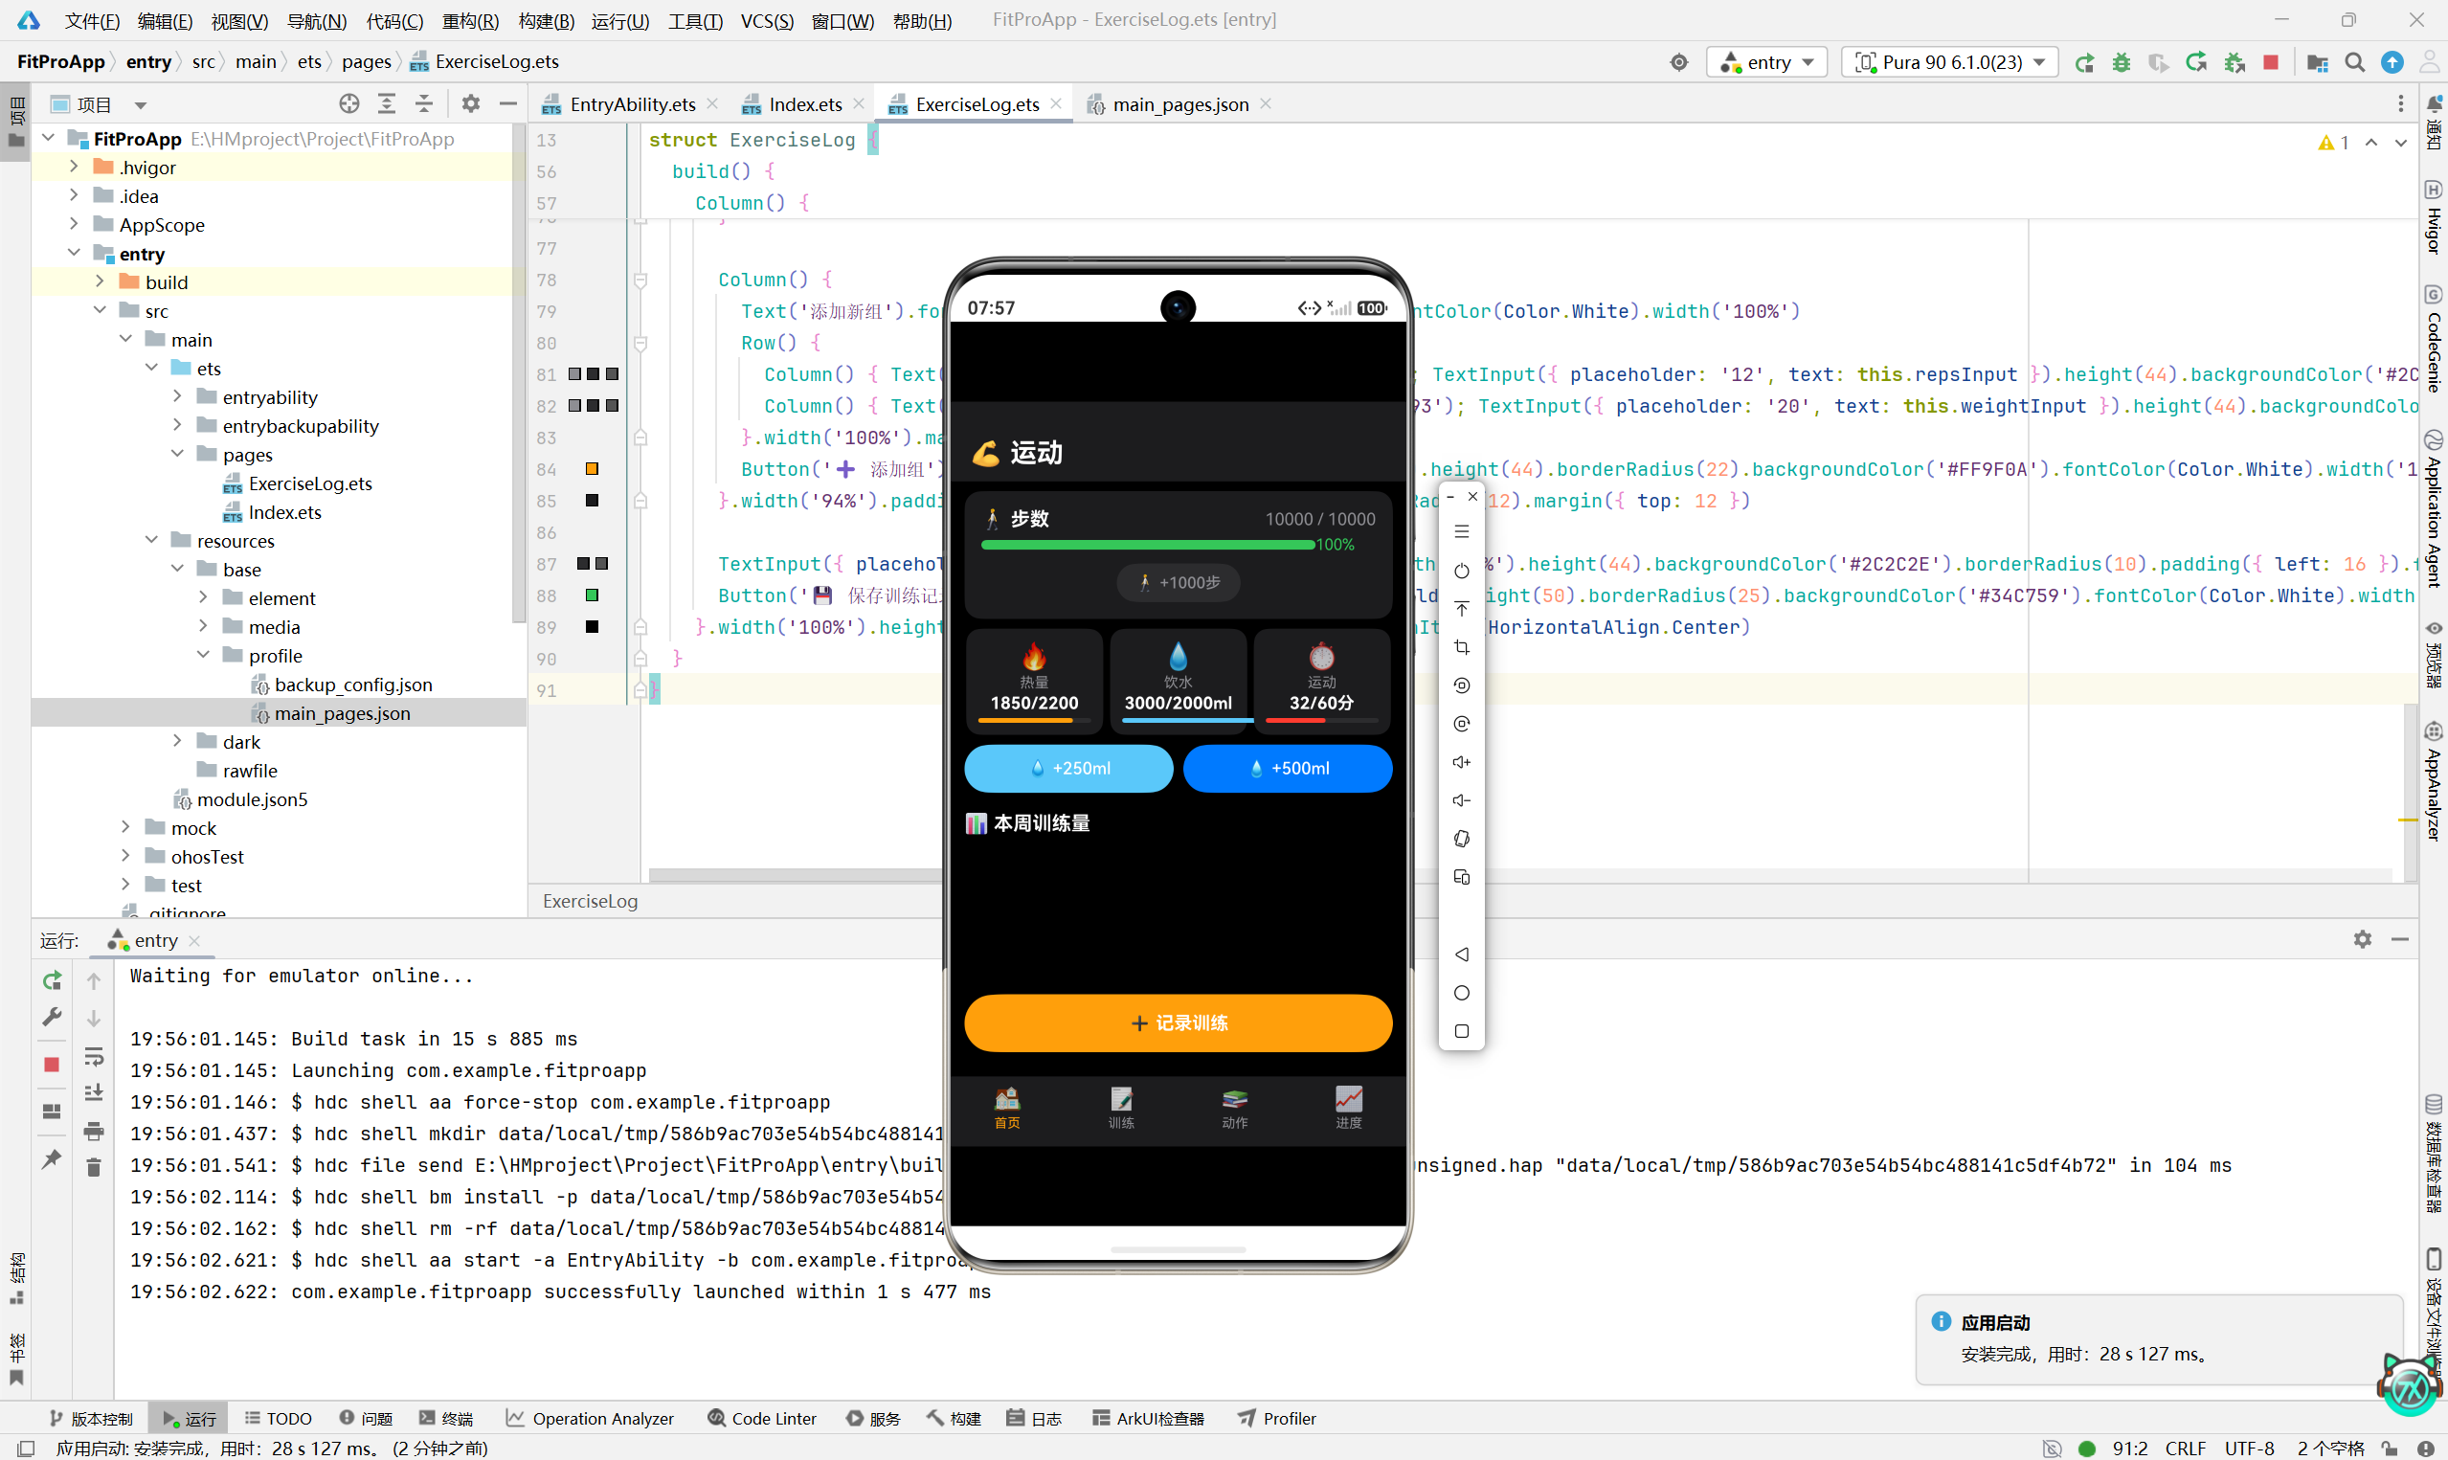Open 文件(F) menu
The image size is (2448, 1460).
click(x=92, y=20)
